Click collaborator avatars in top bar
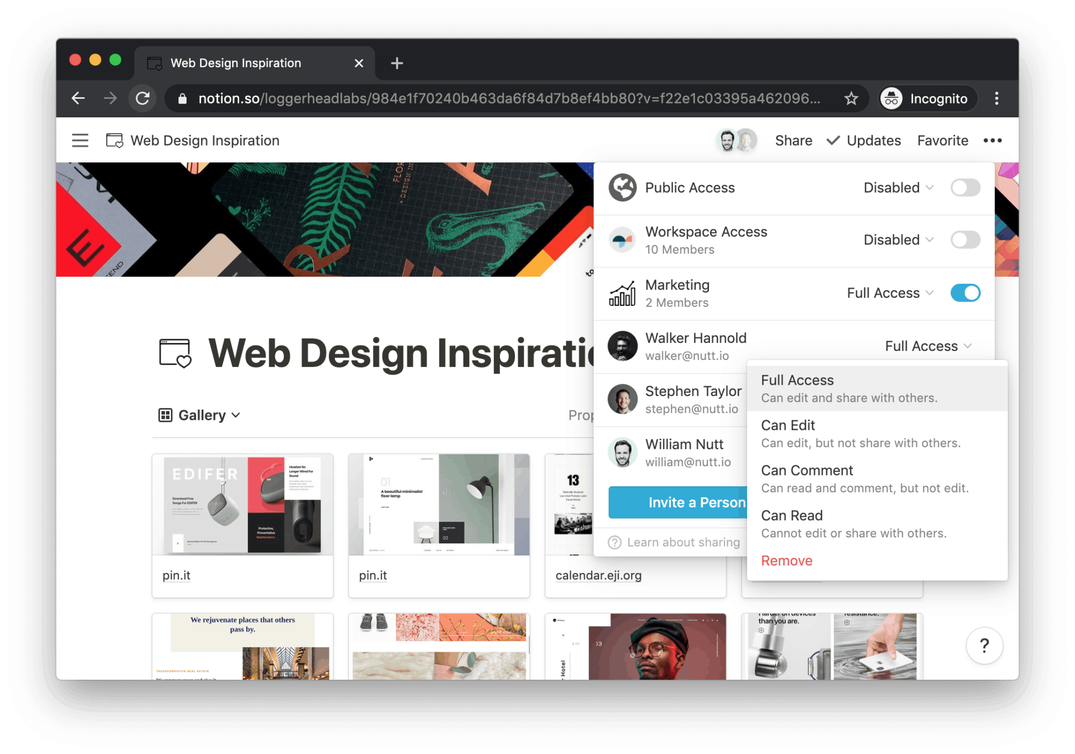The image size is (1075, 754). click(x=736, y=140)
